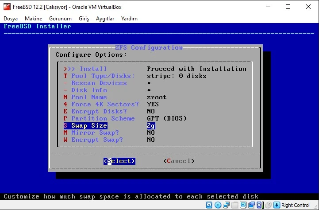Click the hard disk activity status icon
Screen dimensions: 319x210
209,205
